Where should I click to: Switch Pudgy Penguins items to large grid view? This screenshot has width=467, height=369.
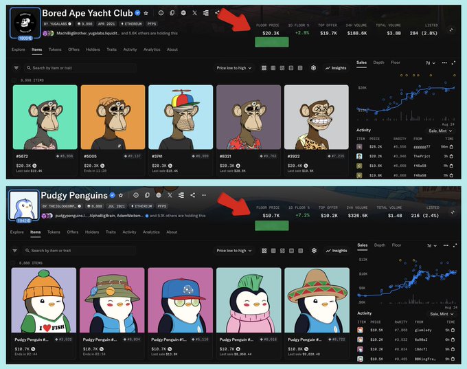tap(264, 251)
